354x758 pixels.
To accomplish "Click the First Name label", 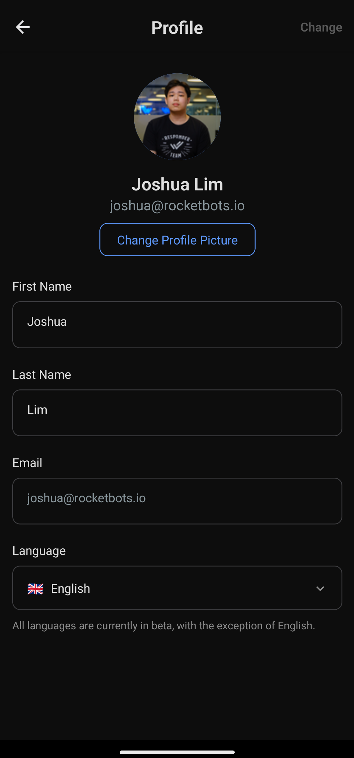I will click(x=42, y=286).
